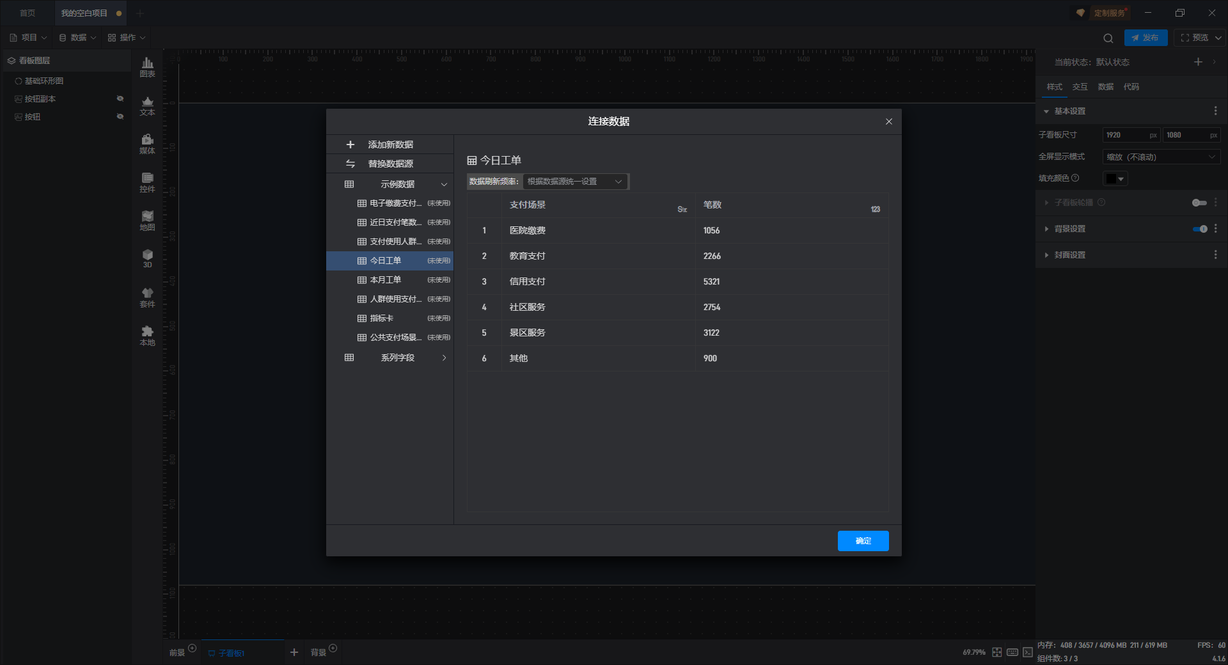Open the 封面设置 three-dot options menu
This screenshot has height=665, width=1228.
point(1215,255)
